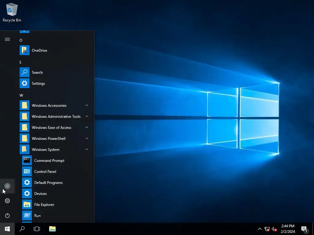
Task: Expand Windows Ease of Access chevron
Action: click(87, 127)
